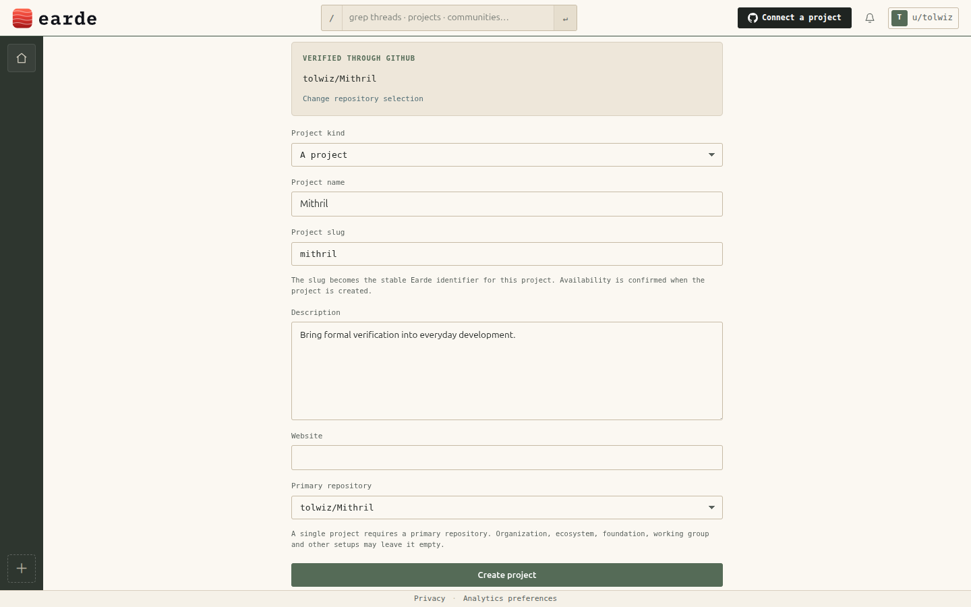This screenshot has width=971, height=607.
Task: Open notifications bell
Action: [x=870, y=18]
